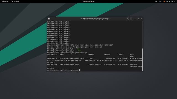Open the Uçbirim app menu in top bar

(15, 1)
